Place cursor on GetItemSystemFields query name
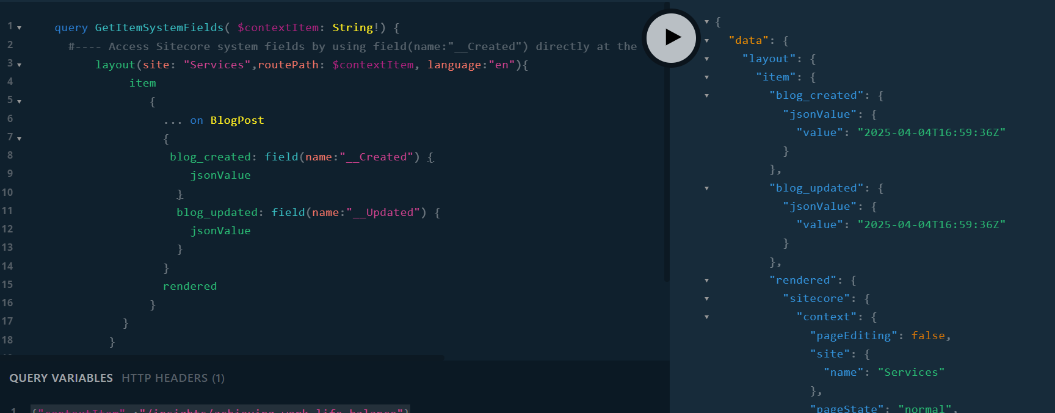Image resolution: width=1055 pixels, height=413 pixels. pos(159,28)
